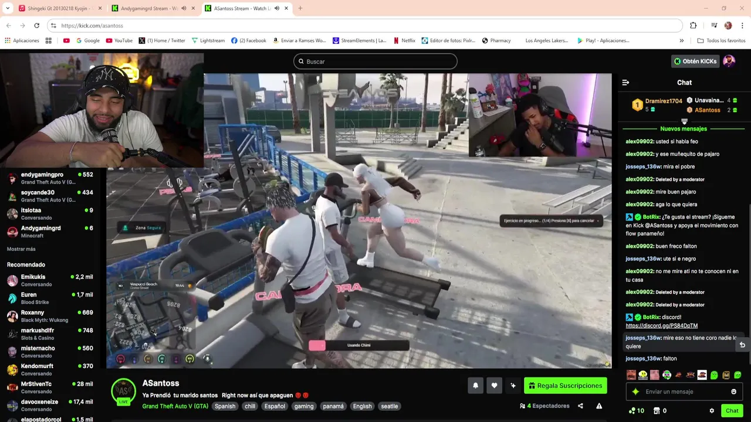This screenshot has width=751, height=422.
Task: Open the Aplicaciones bookmark shortcut
Action: point(22,40)
